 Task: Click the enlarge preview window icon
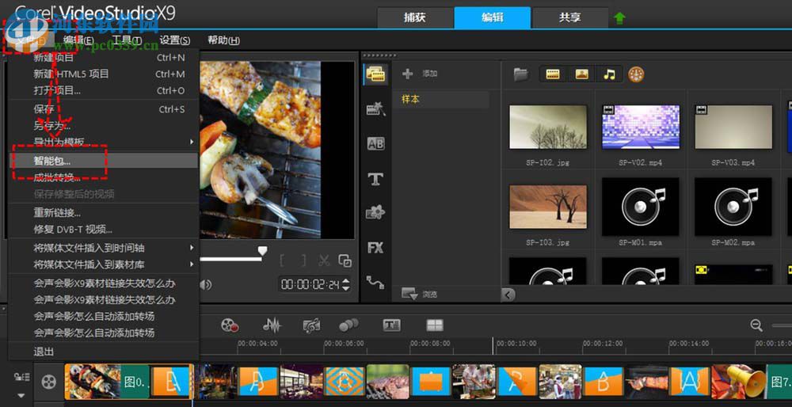pyautogui.click(x=345, y=261)
